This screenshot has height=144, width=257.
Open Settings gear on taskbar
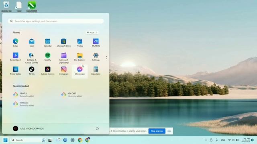72,140
